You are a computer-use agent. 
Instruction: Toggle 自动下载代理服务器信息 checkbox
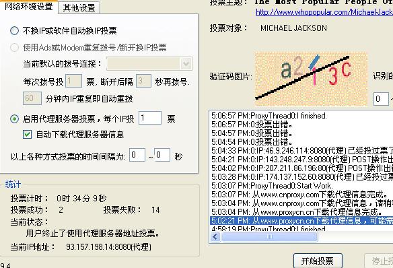click(x=27, y=135)
